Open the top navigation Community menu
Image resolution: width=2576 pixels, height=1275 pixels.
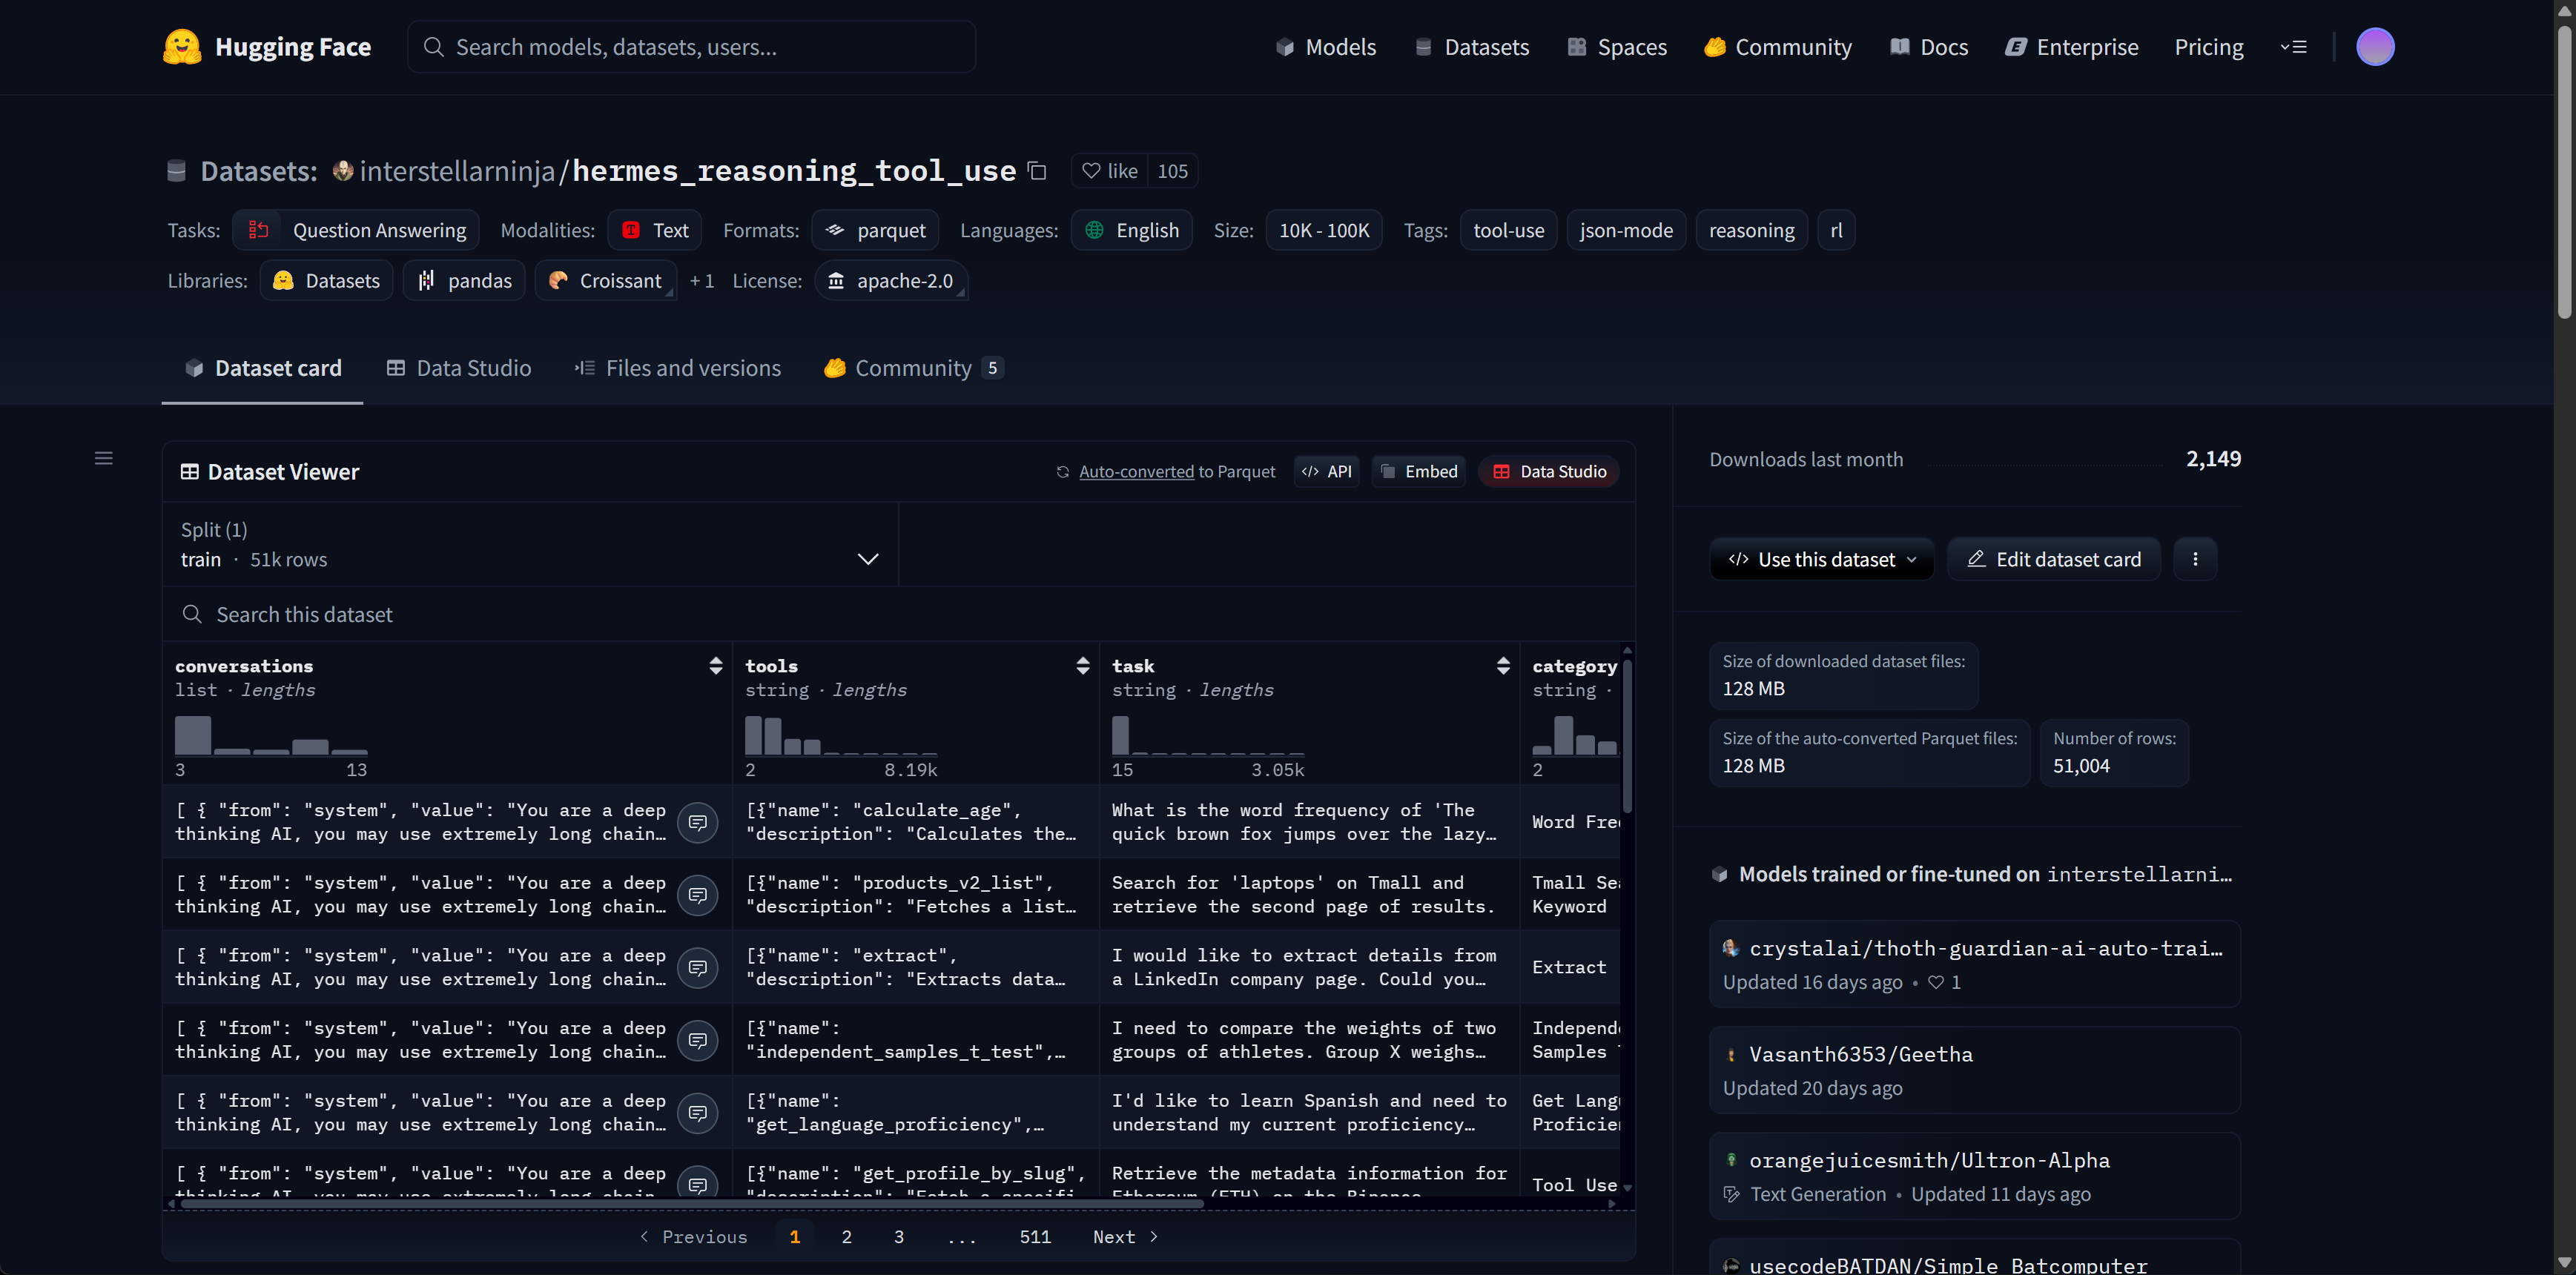[1778, 47]
